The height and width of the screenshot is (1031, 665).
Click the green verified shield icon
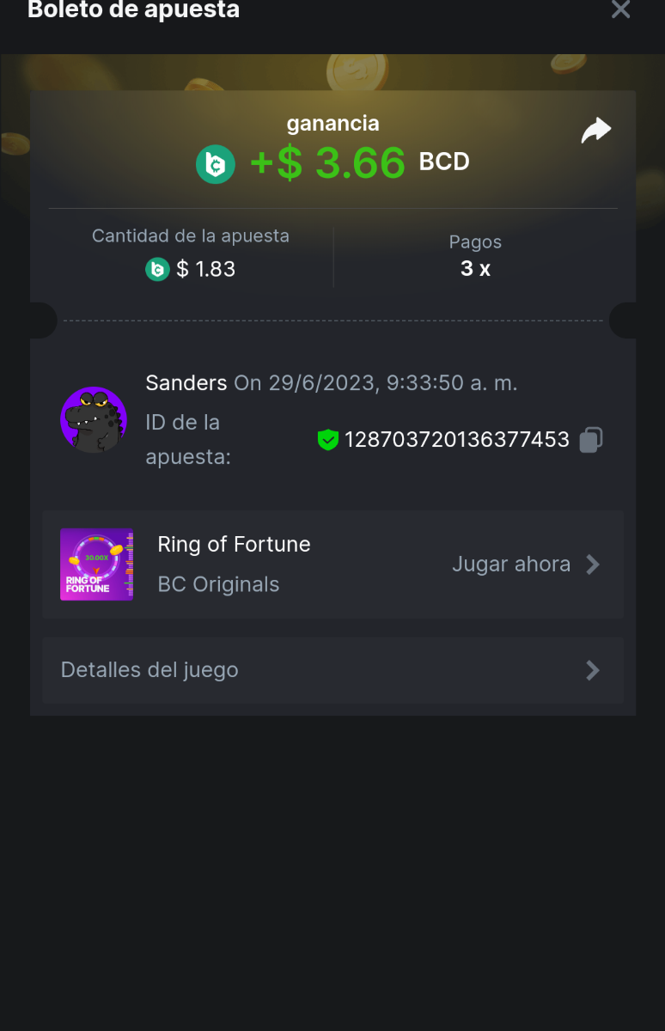[327, 440]
